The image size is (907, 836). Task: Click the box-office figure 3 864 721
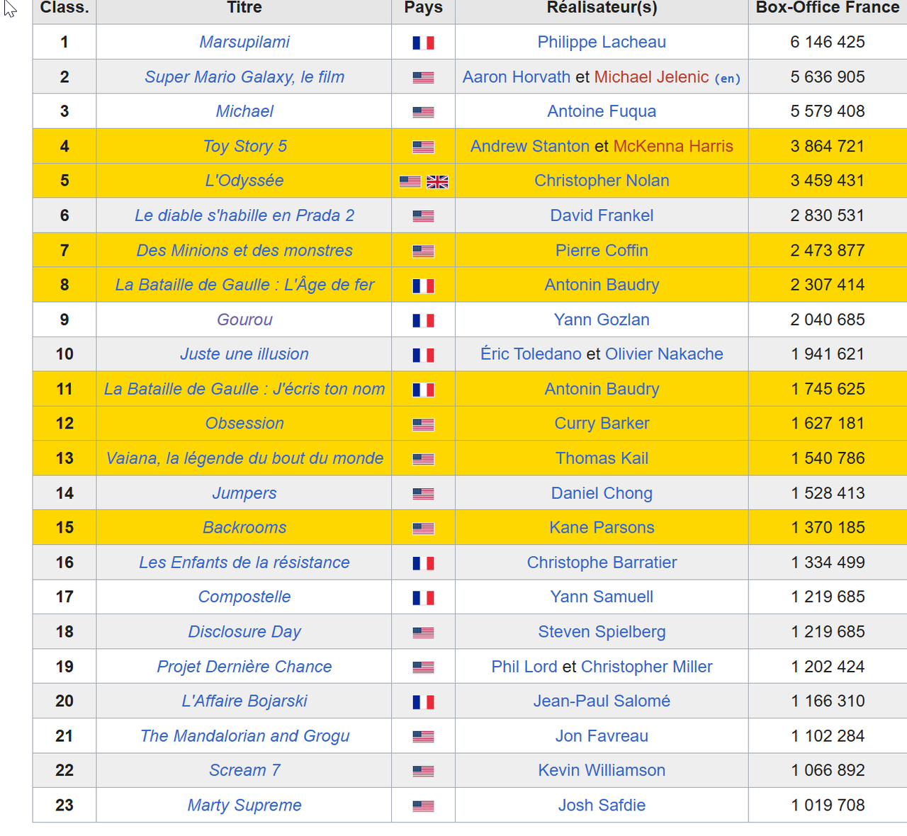pos(828,147)
